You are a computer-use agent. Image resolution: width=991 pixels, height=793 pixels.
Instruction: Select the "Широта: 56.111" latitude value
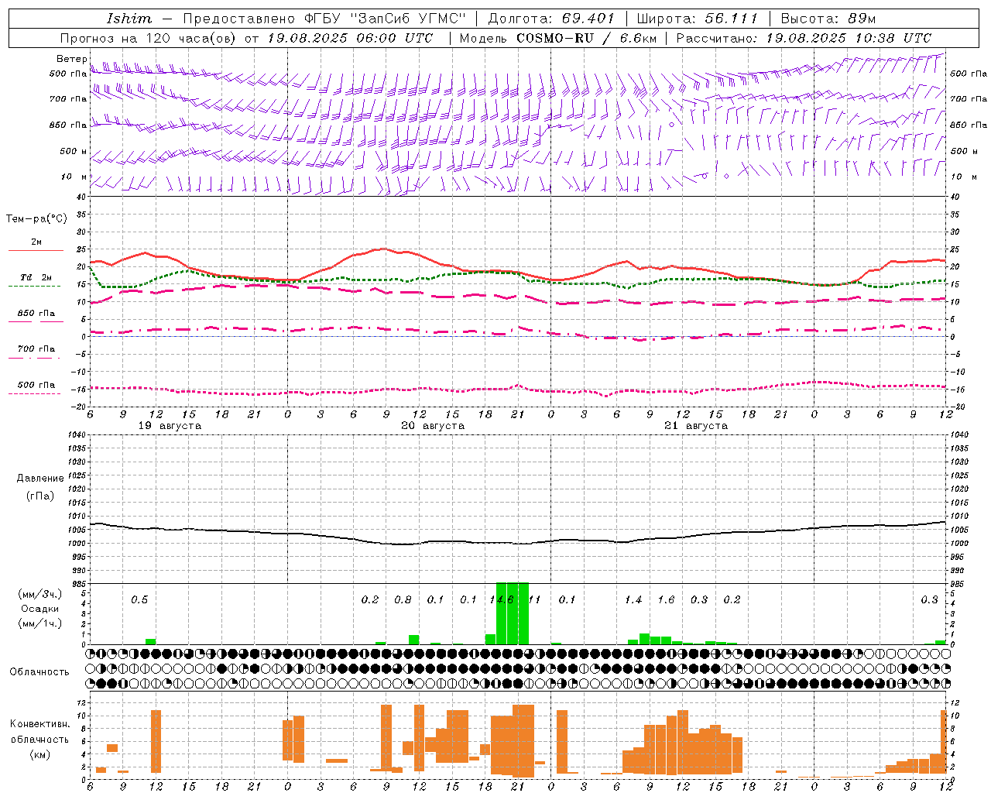[x=697, y=19]
